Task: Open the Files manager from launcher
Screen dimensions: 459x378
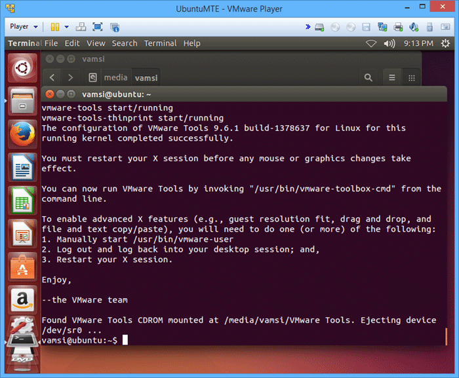Action: tap(22, 101)
